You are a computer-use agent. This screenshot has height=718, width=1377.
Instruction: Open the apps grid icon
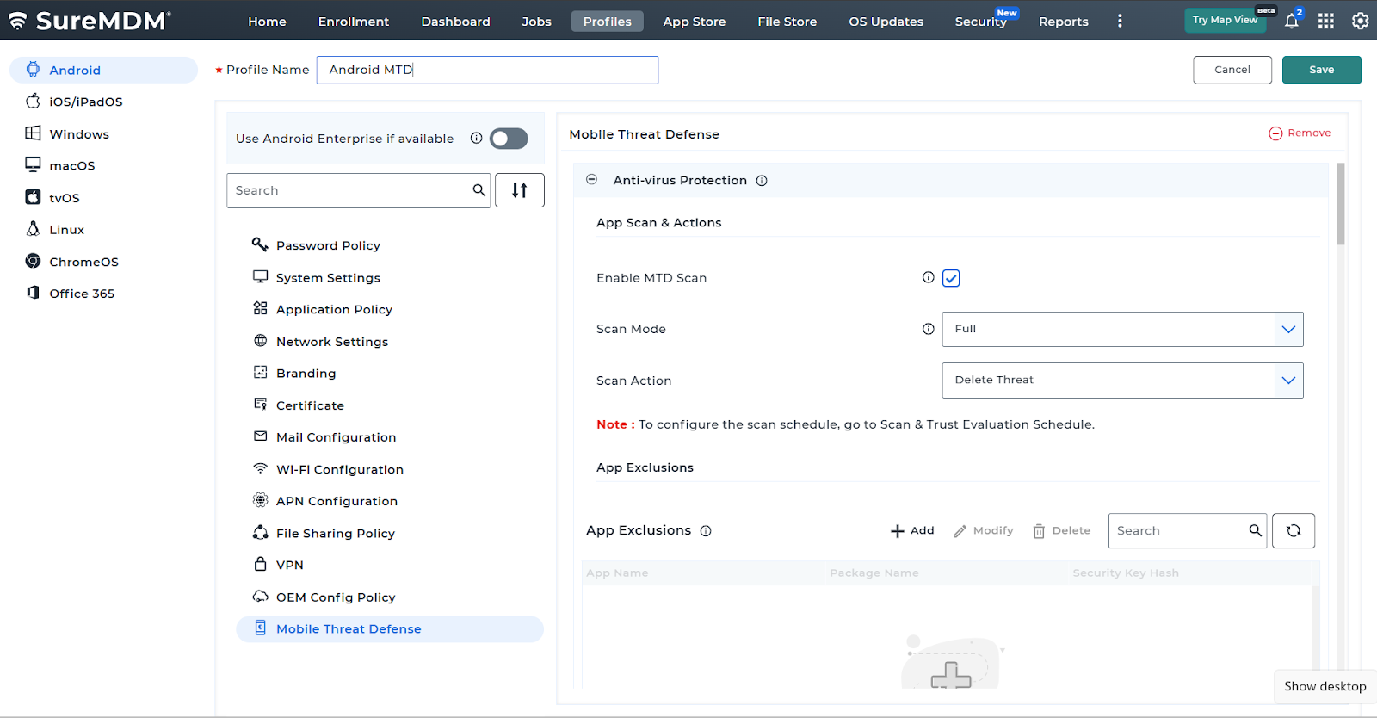1325,22
